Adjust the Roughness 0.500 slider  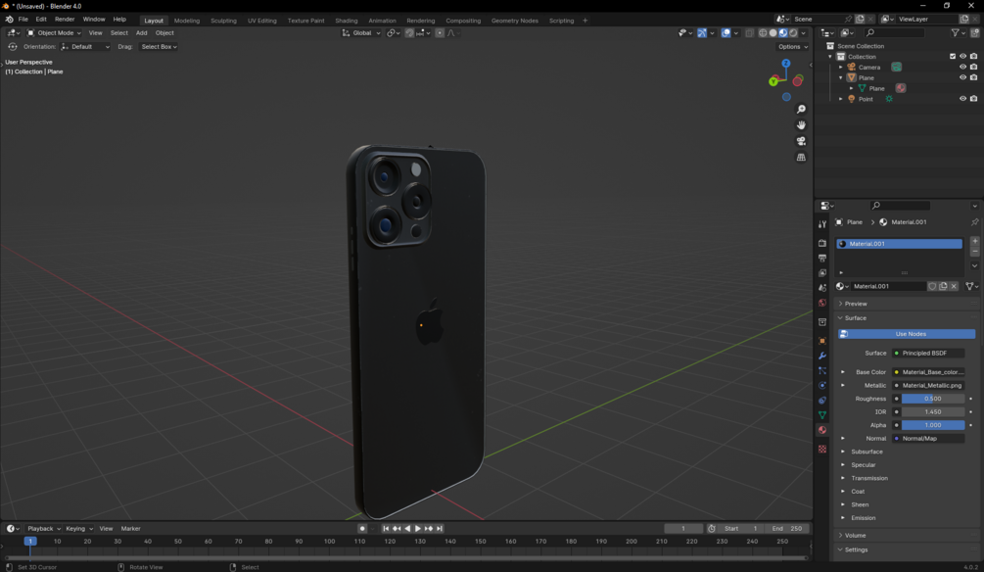coord(932,399)
